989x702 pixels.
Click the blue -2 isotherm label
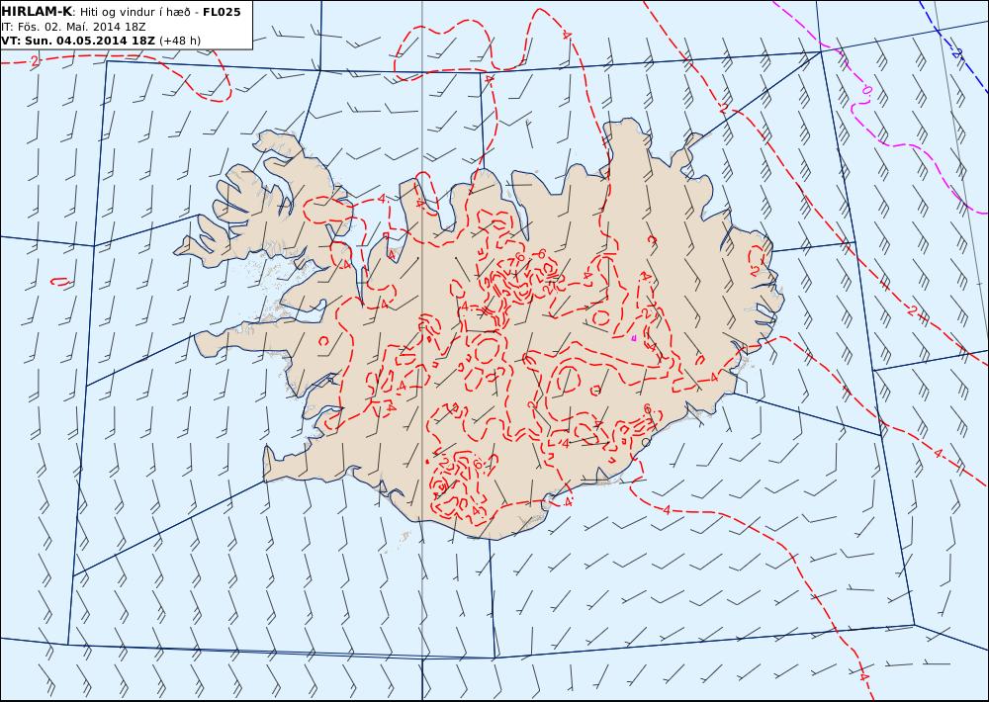point(956,53)
